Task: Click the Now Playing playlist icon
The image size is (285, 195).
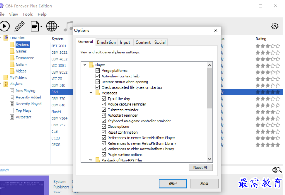Action: click(12, 91)
